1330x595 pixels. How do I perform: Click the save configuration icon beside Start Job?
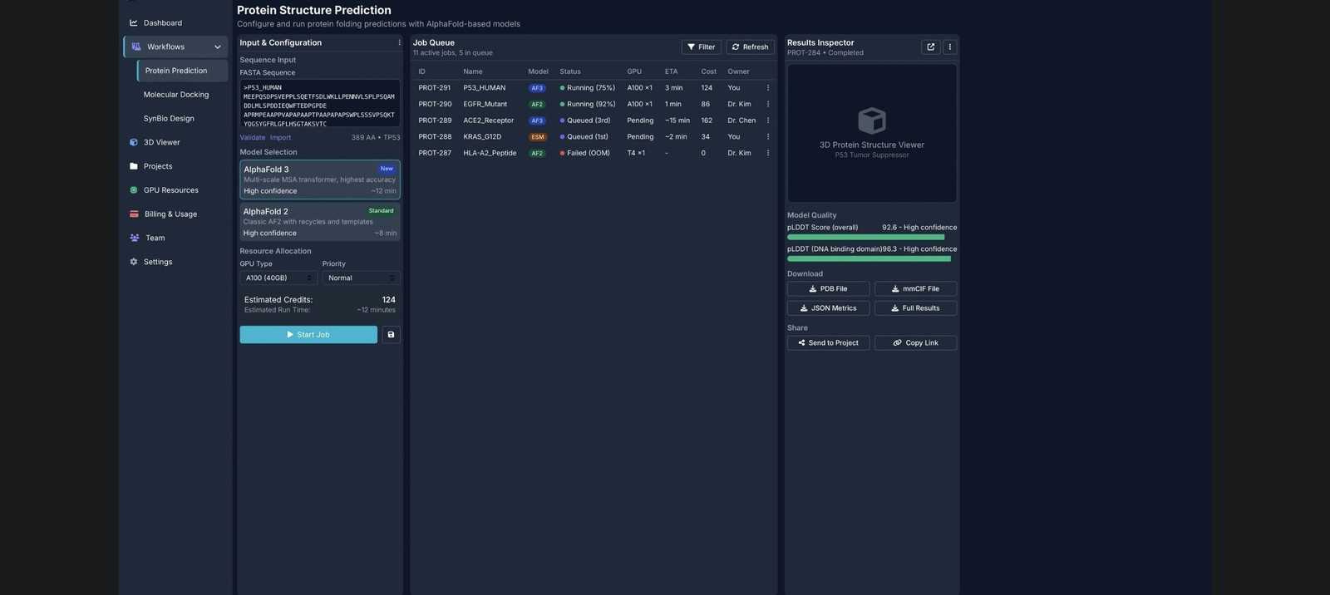coord(391,335)
